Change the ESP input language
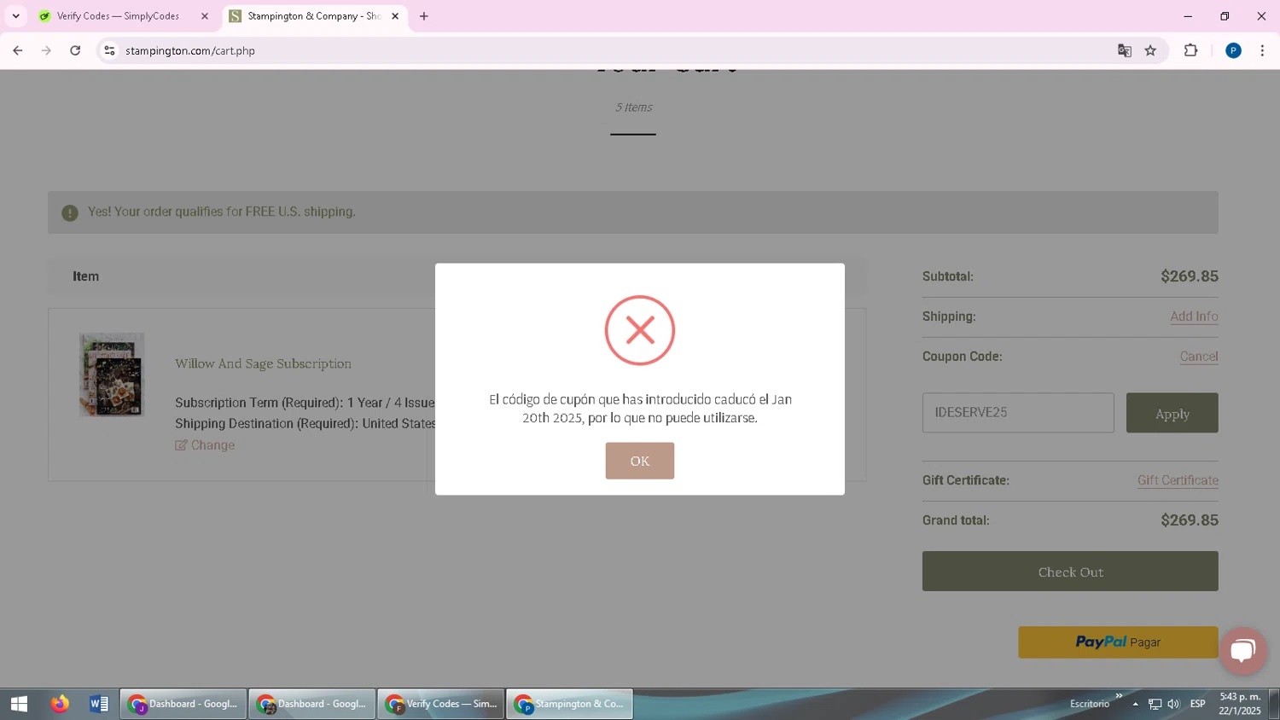Image resolution: width=1280 pixels, height=720 pixels. tap(1198, 704)
